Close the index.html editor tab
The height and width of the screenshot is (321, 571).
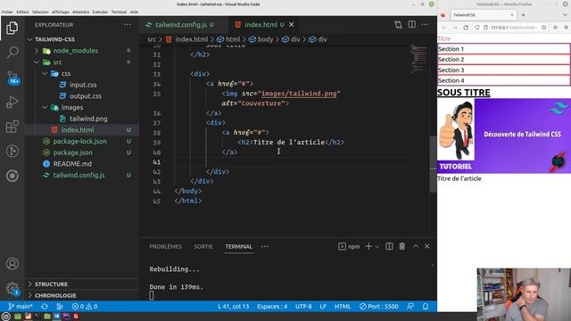coord(292,25)
